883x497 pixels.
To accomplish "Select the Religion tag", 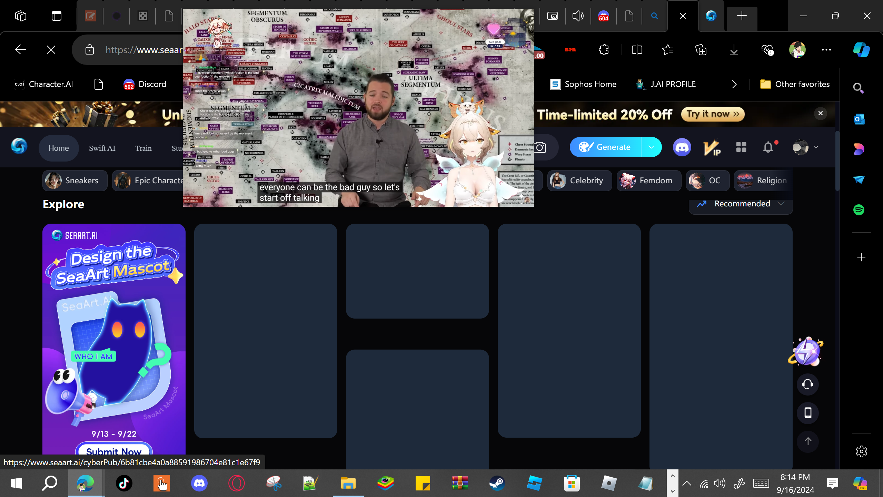I will 763,181.
